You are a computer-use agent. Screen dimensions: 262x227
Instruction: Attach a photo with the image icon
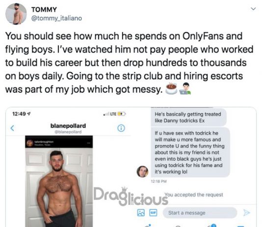pos(141,213)
